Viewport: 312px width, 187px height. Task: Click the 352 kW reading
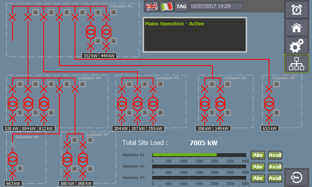[x=90, y=56]
